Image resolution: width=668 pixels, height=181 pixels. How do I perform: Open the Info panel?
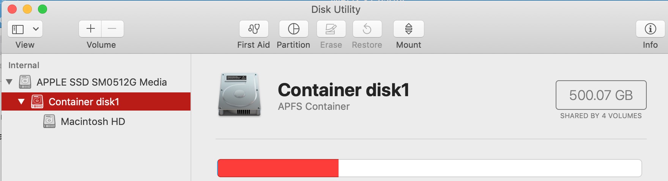click(x=650, y=29)
